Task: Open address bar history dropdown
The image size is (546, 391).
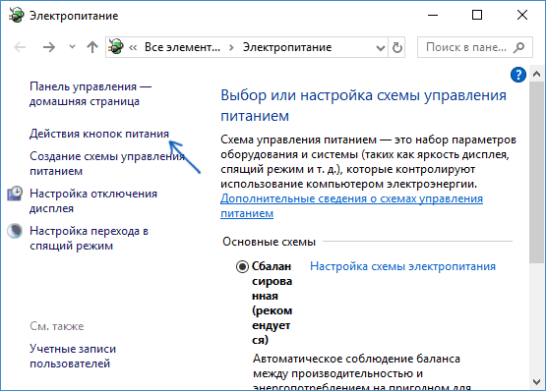Action: 381,47
